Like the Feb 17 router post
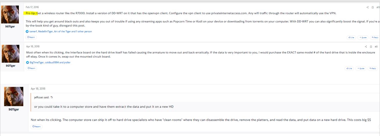This screenshot has height=136, width=380. coord(351,37)
